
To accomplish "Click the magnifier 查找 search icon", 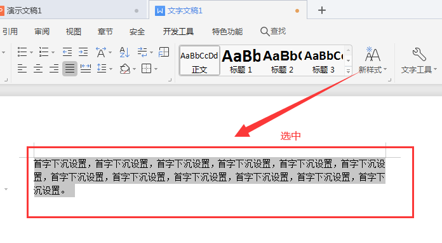I will click(x=264, y=31).
